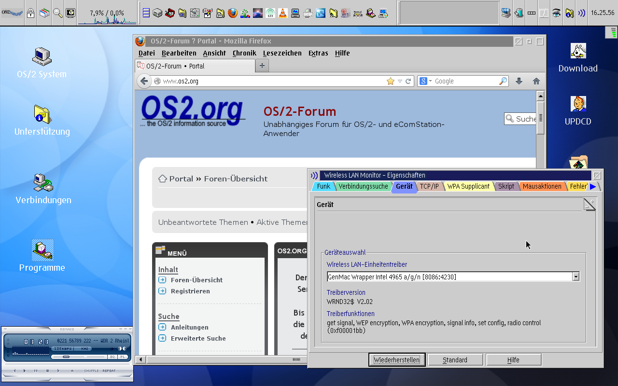Open the Programme desktop icon
618x386 pixels.
tap(42, 257)
